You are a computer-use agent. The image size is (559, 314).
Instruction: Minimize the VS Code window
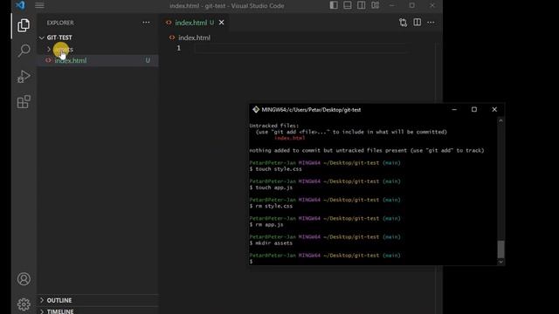pos(392,5)
